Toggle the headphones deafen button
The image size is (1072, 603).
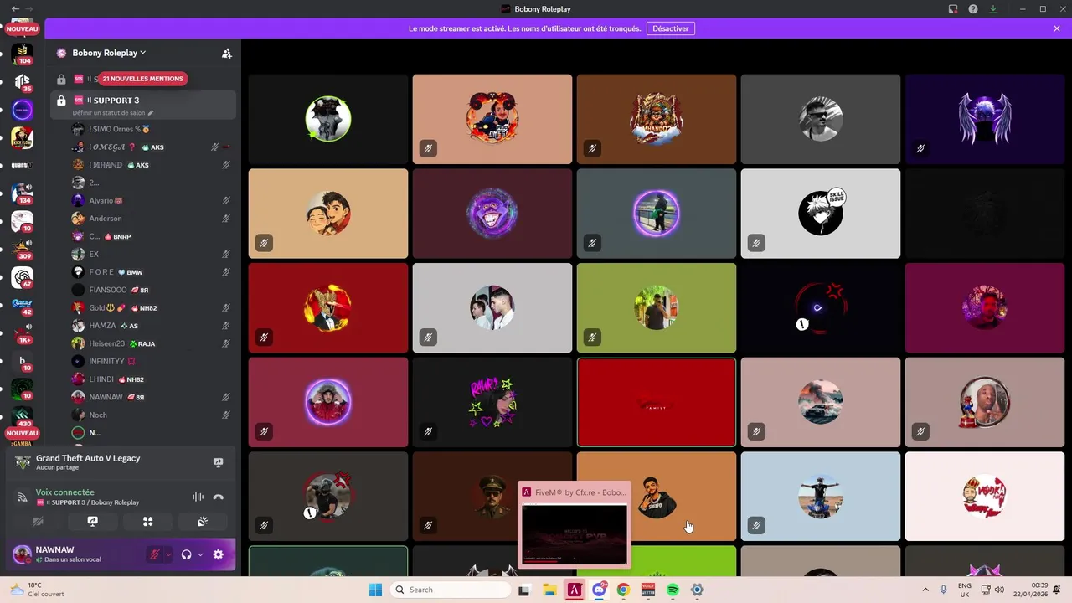click(187, 554)
